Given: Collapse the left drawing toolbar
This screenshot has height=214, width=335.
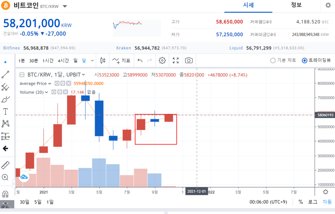Looking at the screenshot, I should [14, 183].
